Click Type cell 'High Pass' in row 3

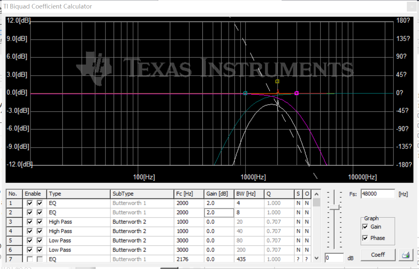pyautogui.click(x=79, y=222)
